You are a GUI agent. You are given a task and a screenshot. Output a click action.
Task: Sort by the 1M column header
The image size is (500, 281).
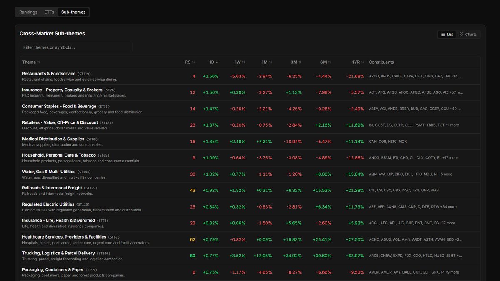[267, 62]
